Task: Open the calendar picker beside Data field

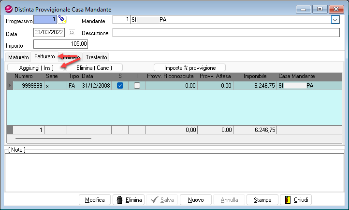Action: [72, 32]
